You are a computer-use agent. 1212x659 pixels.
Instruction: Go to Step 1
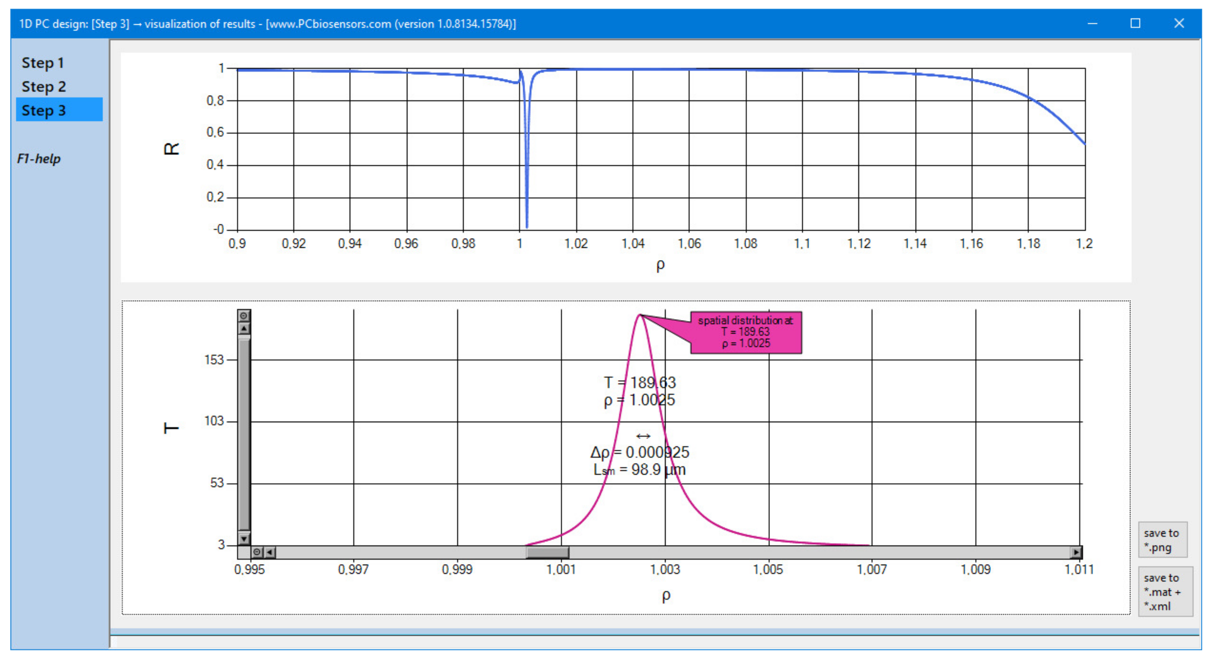[x=42, y=62]
